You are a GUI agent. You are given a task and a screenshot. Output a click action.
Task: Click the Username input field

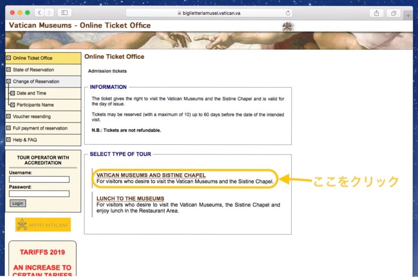[39, 179]
